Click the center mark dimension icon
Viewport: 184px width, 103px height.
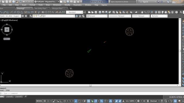(46, 12)
